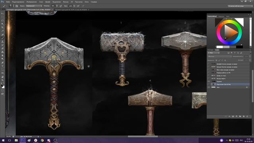Open the brush panel from options bar

[x=17, y=6]
